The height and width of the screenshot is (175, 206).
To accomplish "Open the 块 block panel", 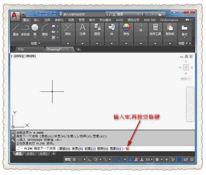I will coord(112,30).
